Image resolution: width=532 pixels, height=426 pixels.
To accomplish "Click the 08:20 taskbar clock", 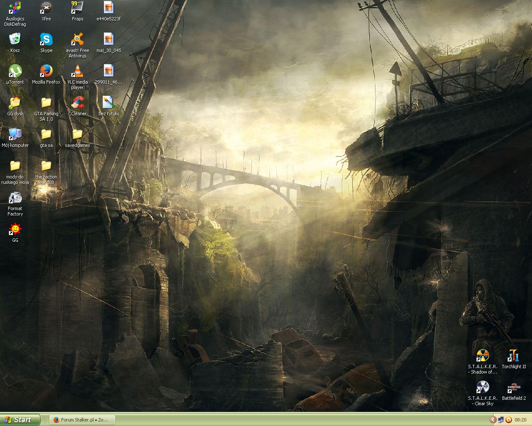I will (520, 420).
